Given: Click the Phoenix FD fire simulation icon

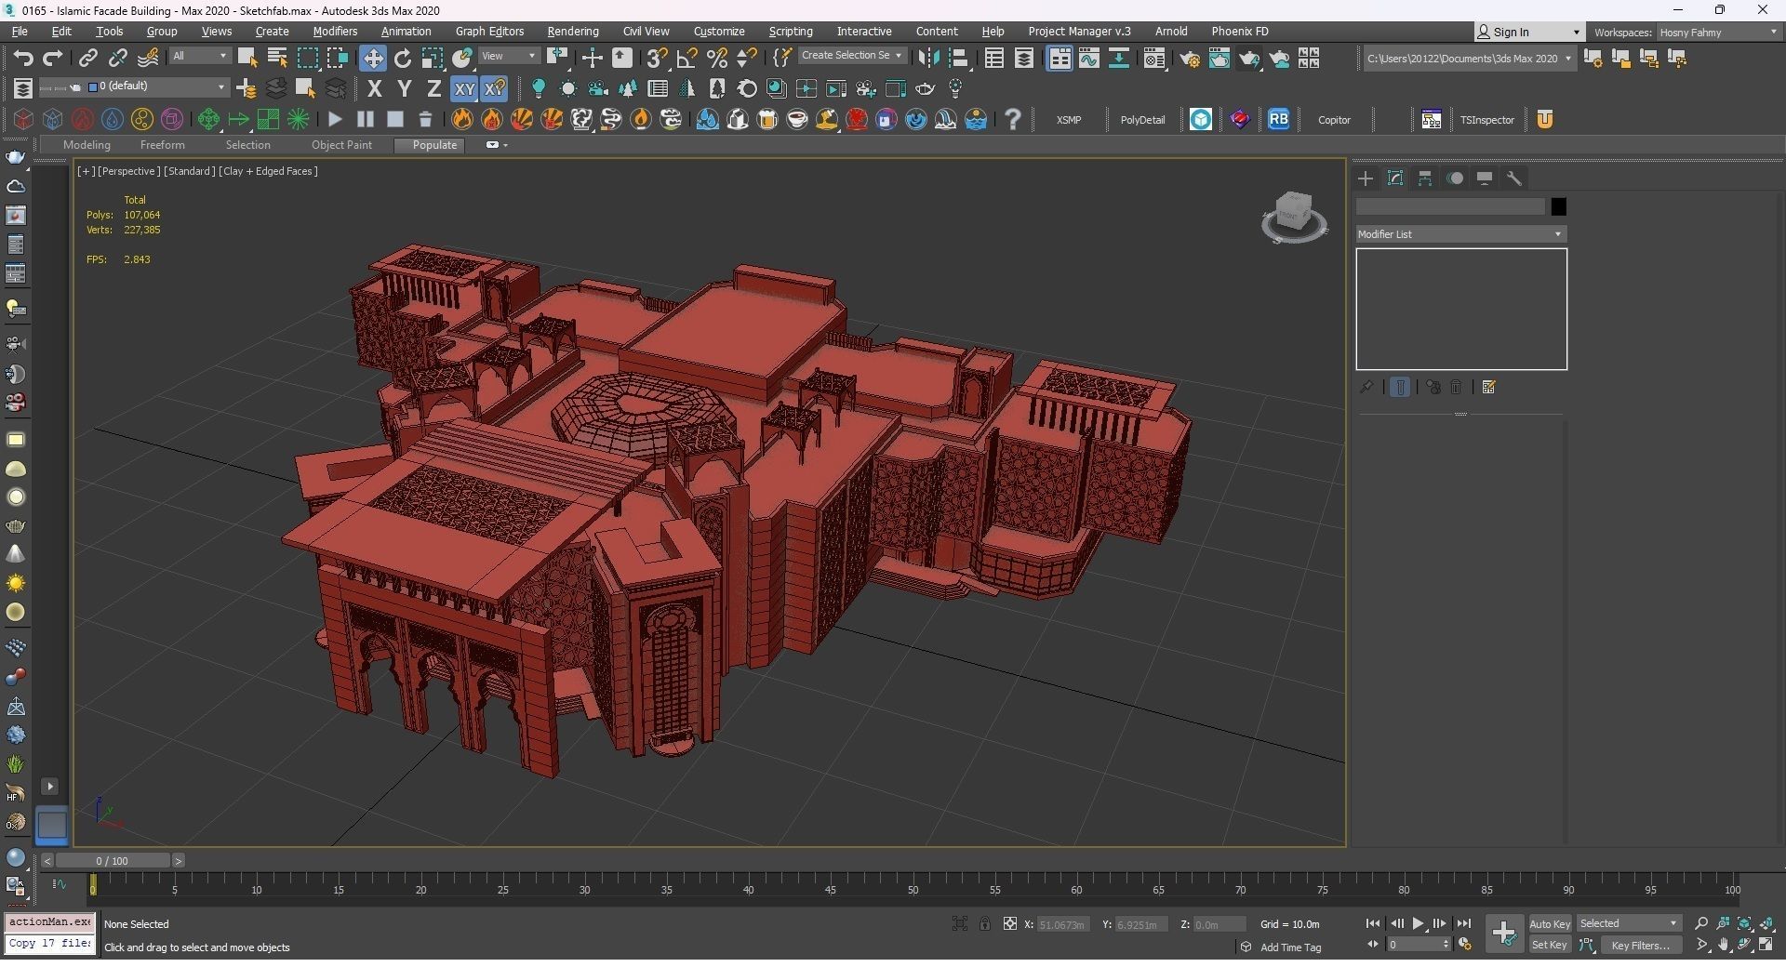Looking at the screenshot, I should (x=462, y=119).
